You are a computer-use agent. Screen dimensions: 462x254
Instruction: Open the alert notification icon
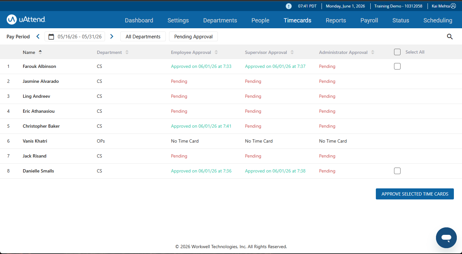[x=289, y=6]
